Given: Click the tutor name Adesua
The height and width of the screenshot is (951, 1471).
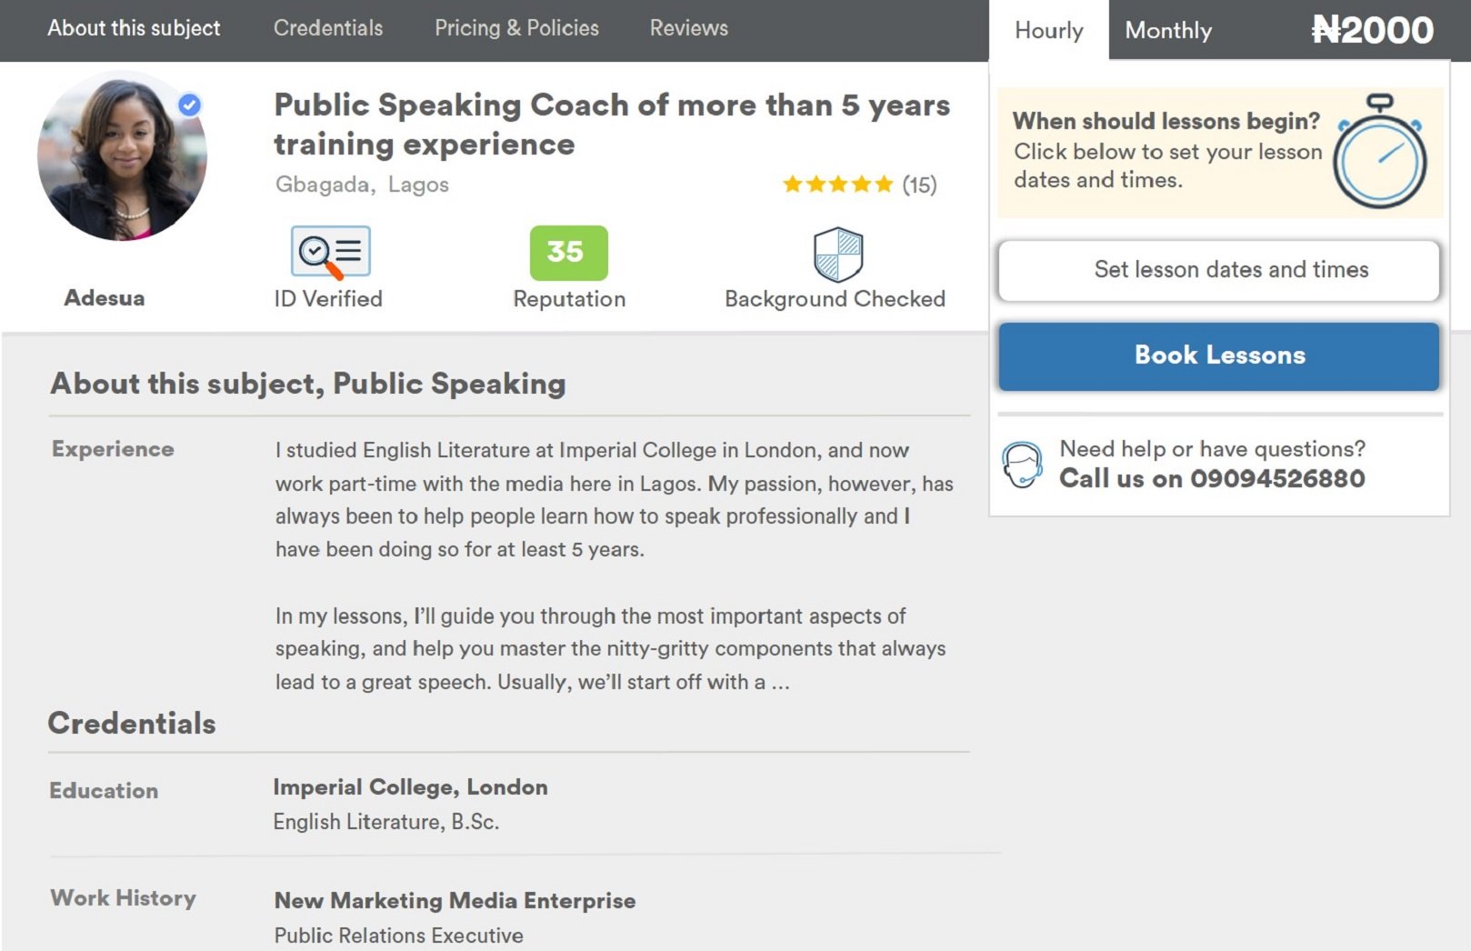Looking at the screenshot, I should [104, 298].
